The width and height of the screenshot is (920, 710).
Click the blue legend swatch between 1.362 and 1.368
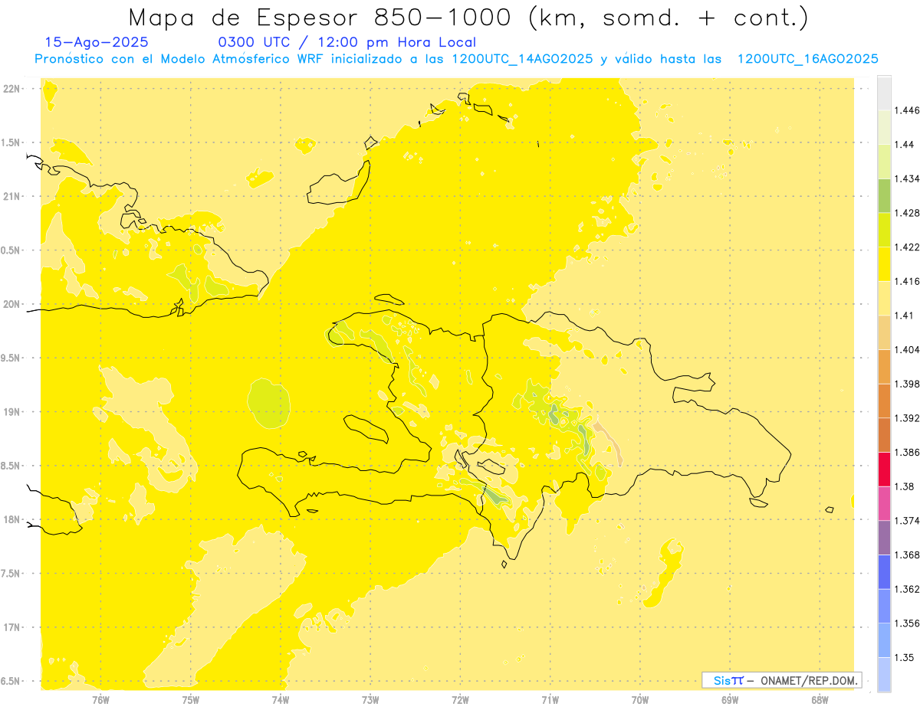(884, 571)
